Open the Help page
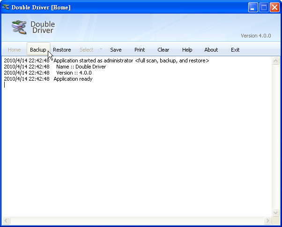Screen dimensions: 282x227 click(187, 50)
